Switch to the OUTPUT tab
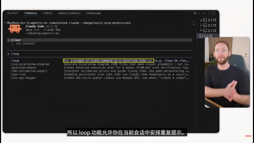Screen dimensions: 254x143 (13, 13)
